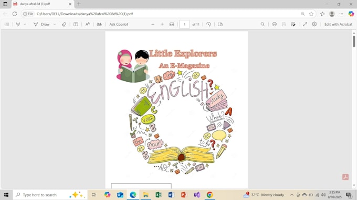This screenshot has height=200, width=357.
Task: Click Edit with Acrobat
Action: 338,24
